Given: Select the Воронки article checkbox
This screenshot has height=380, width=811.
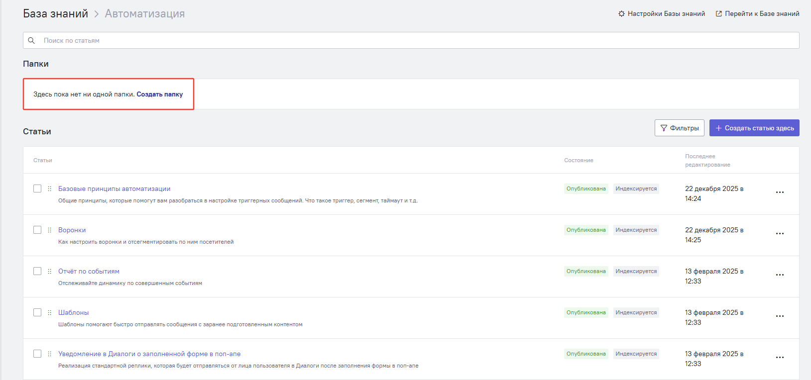Looking at the screenshot, I should click(x=37, y=230).
